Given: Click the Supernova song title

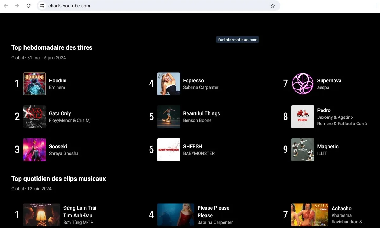Looking at the screenshot, I should [329, 80].
